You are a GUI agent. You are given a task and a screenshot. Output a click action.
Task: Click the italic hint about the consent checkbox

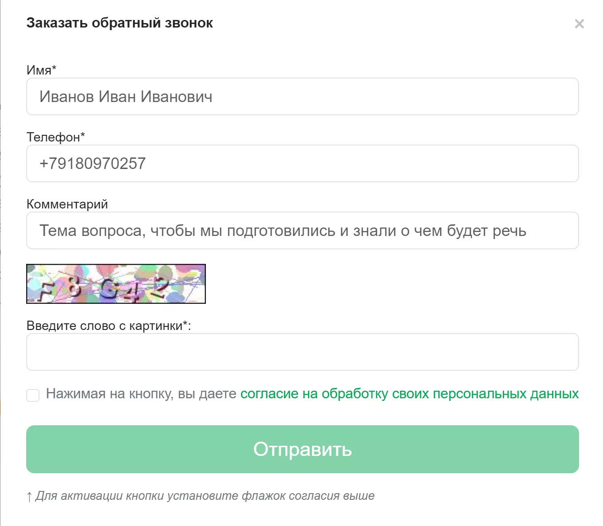point(205,496)
